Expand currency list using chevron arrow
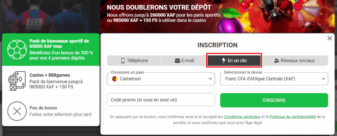 point(323,79)
